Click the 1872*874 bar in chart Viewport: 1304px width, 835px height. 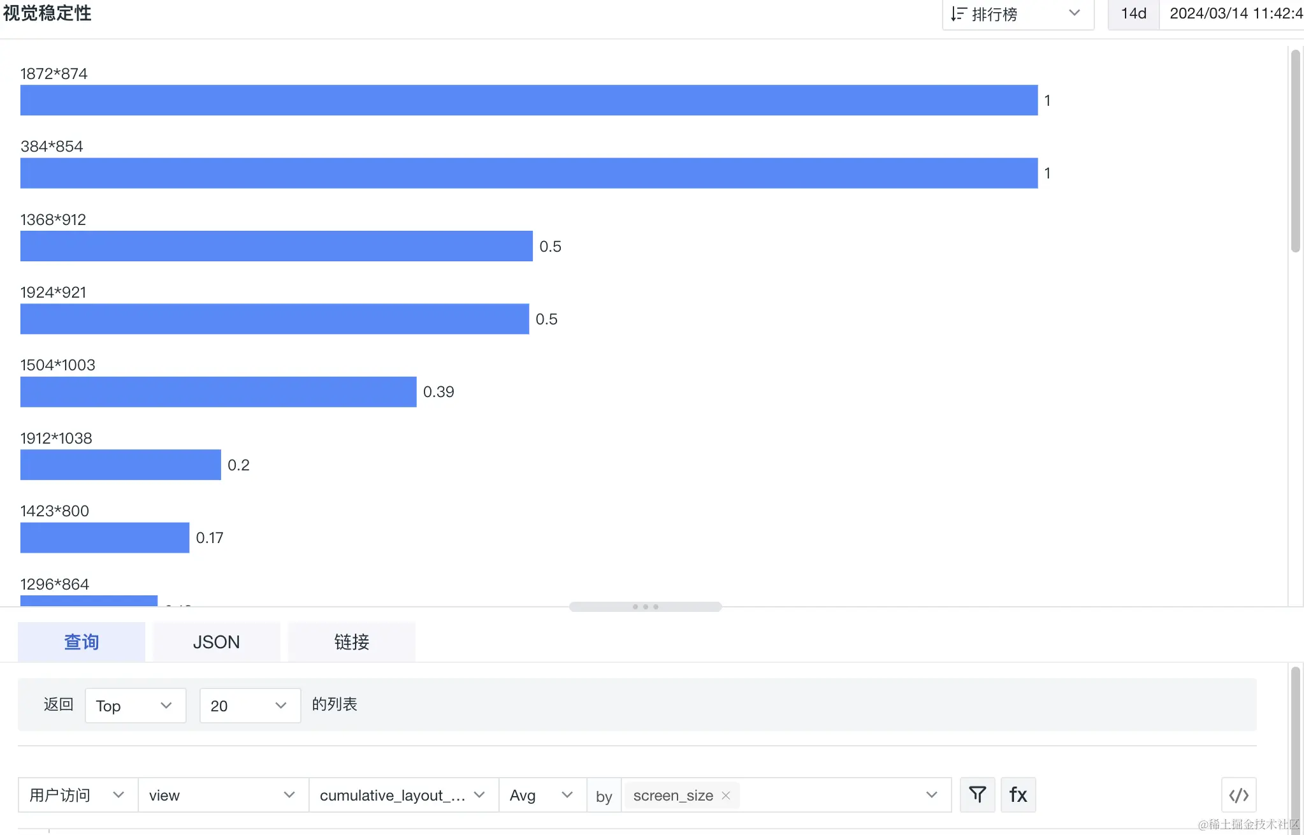[529, 100]
